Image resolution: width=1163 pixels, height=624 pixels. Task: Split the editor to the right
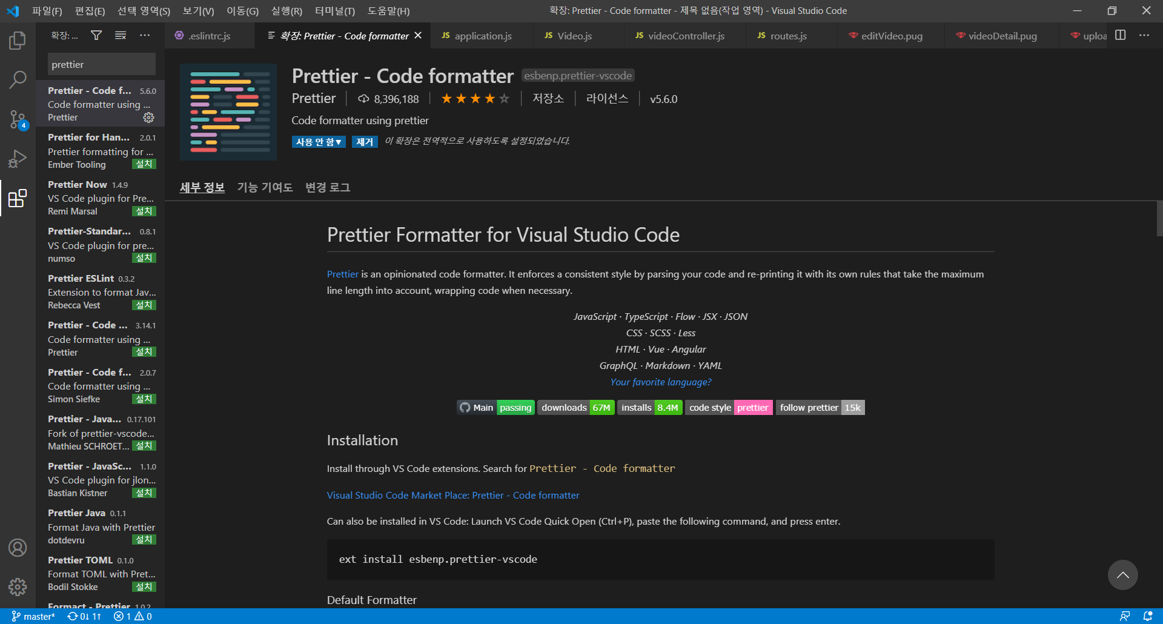click(1121, 35)
